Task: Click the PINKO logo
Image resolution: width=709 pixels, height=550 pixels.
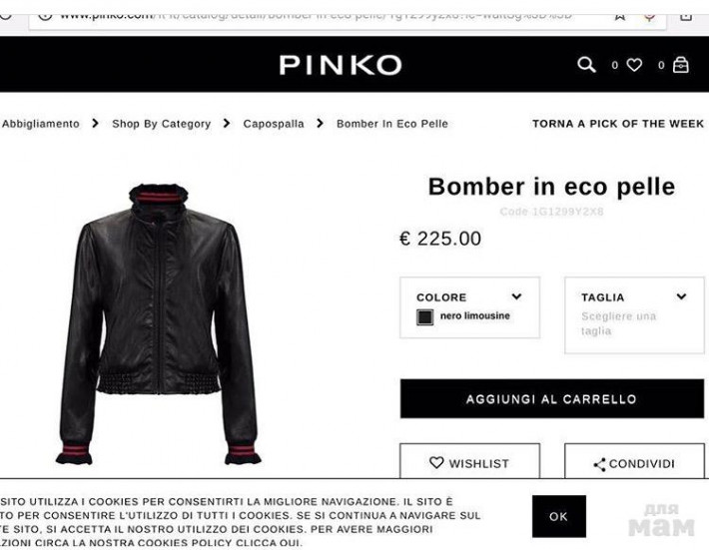Action: click(341, 65)
